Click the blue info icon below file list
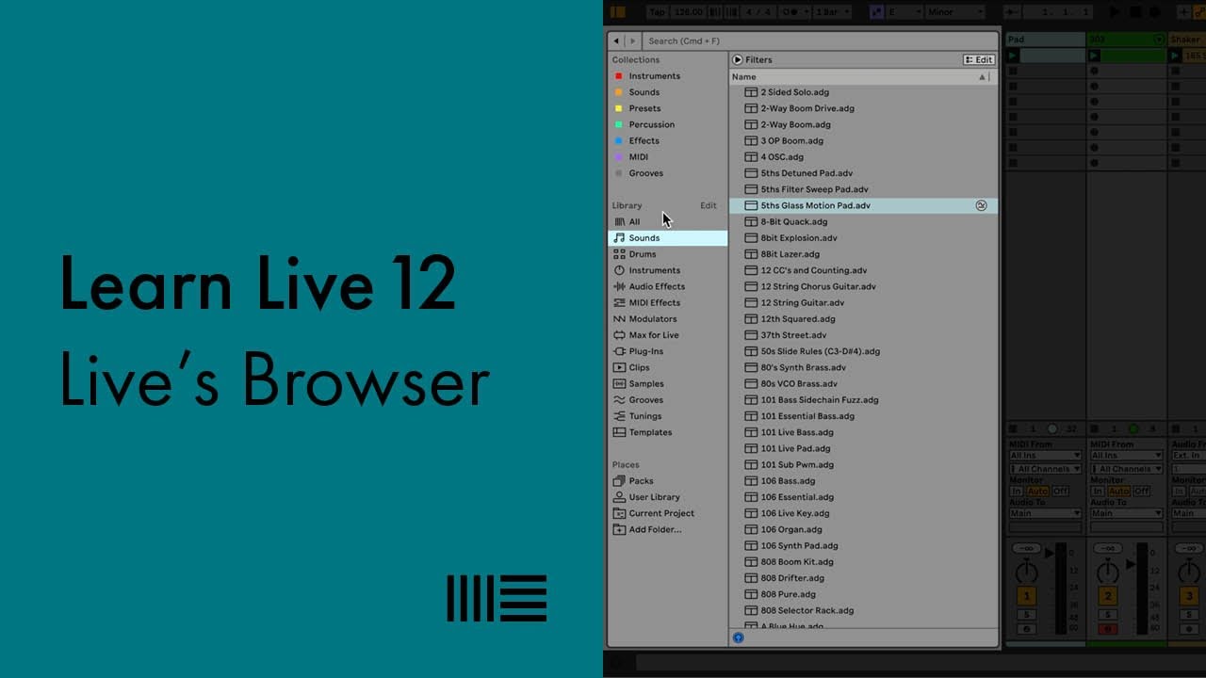Viewport: 1206px width, 678px height. [738, 638]
